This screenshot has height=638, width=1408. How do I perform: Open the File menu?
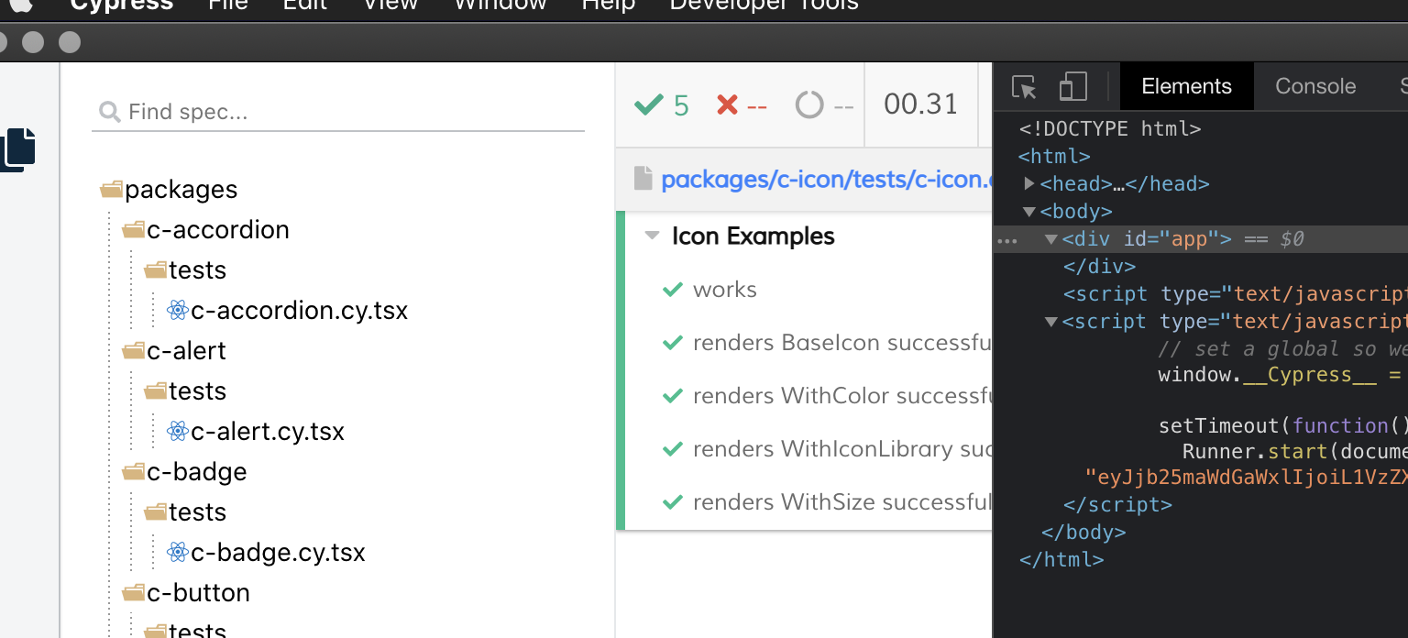pyautogui.click(x=227, y=5)
